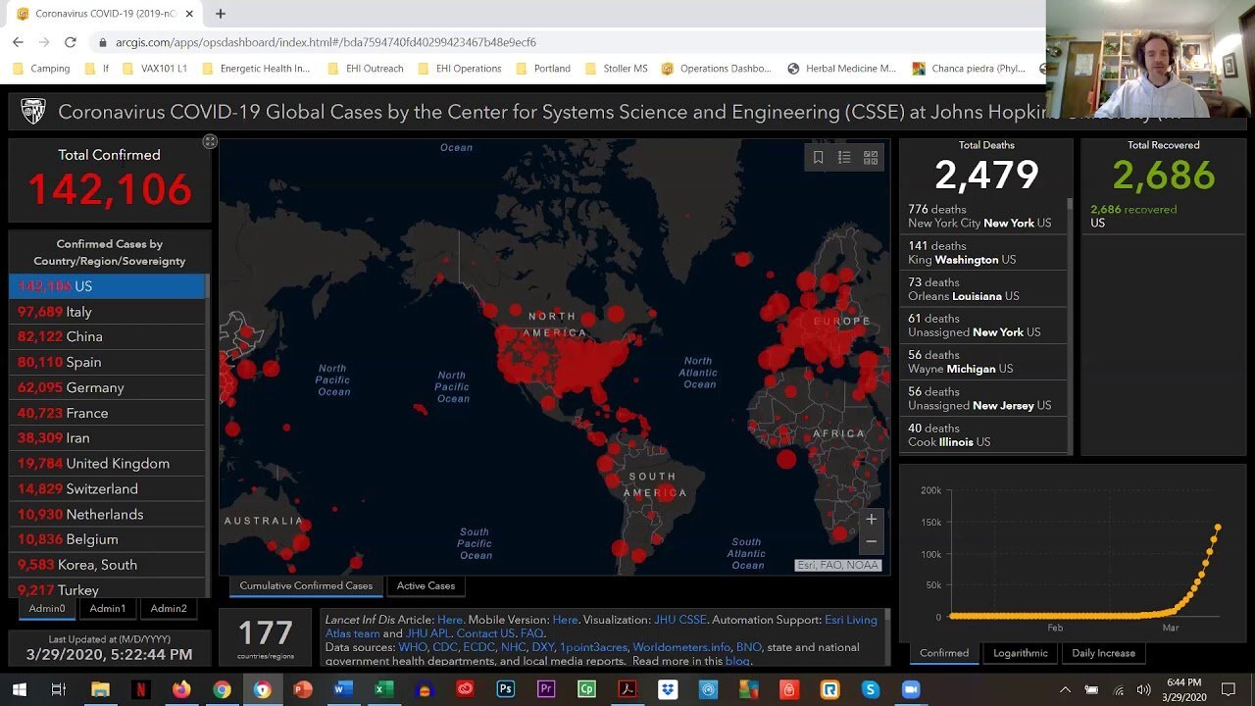Image resolution: width=1255 pixels, height=706 pixels.
Task: Open the EHI Outreach bookmark folder
Action: click(x=366, y=69)
